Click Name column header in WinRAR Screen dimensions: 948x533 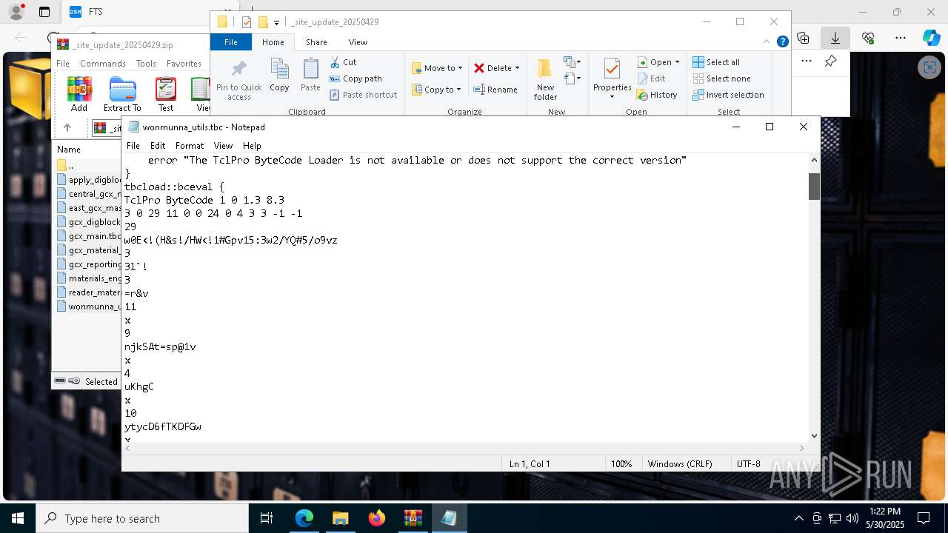(69, 149)
